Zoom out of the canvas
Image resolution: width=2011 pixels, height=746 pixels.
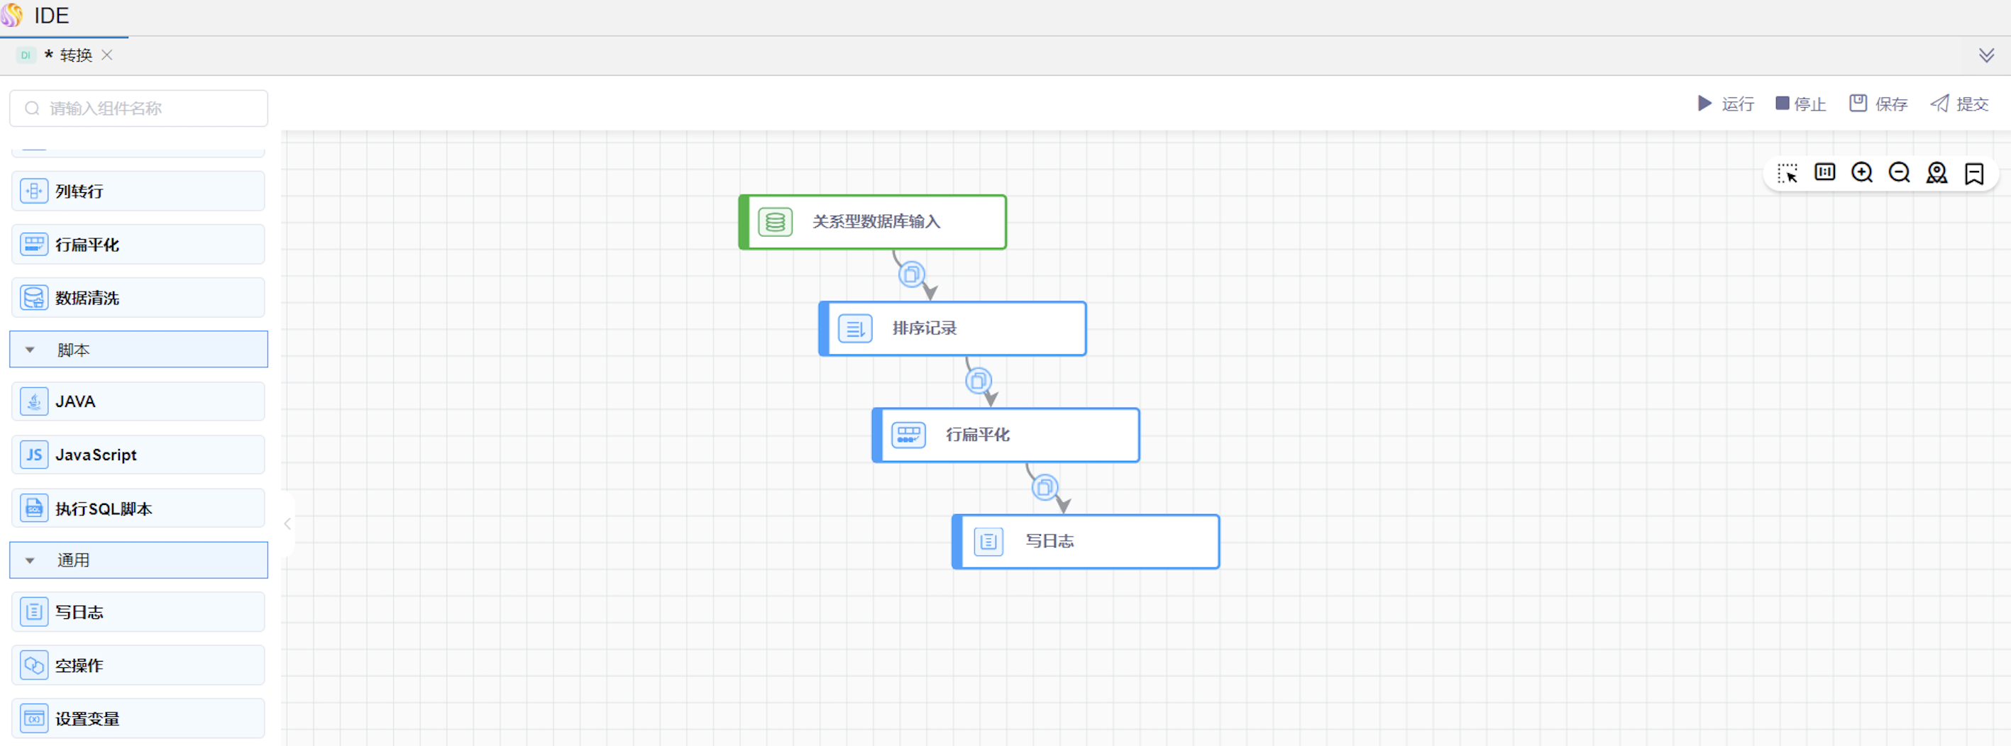coord(1899,172)
